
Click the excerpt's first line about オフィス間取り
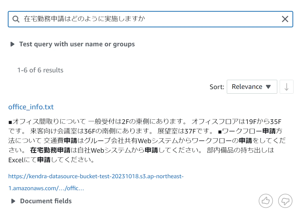click(x=145, y=122)
